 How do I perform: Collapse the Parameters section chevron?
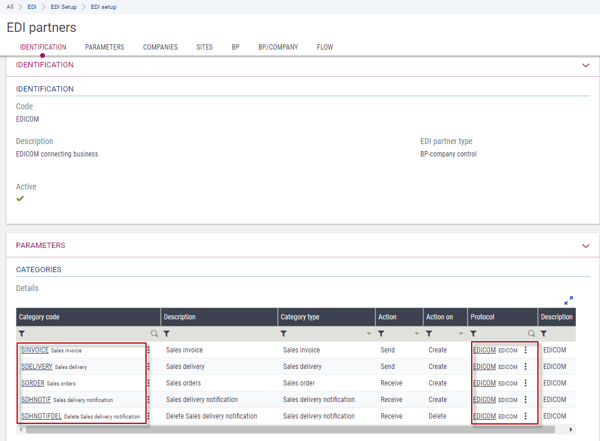(x=586, y=246)
